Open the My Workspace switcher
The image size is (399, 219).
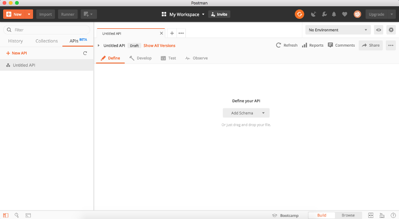tap(183, 14)
